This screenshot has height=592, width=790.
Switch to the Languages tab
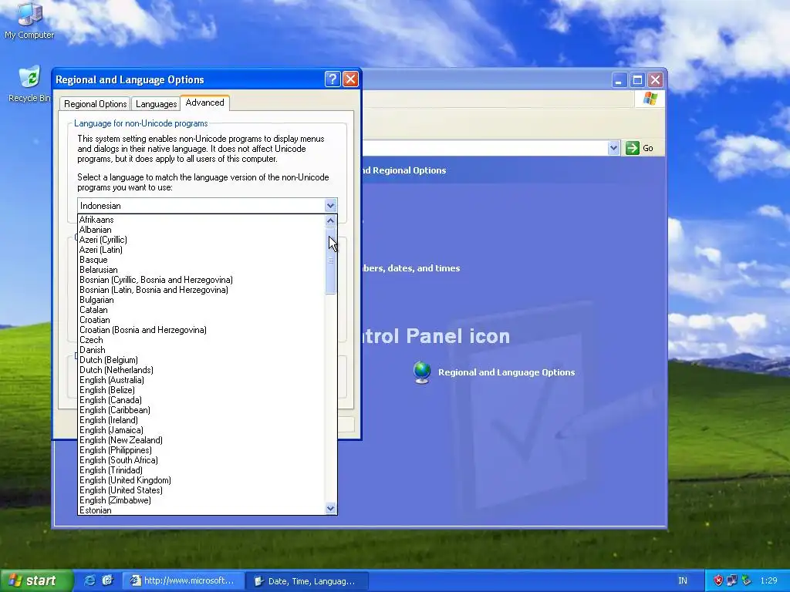click(156, 104)
